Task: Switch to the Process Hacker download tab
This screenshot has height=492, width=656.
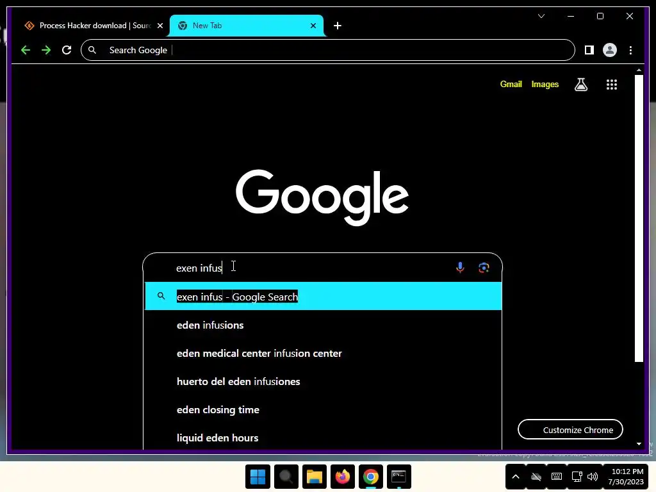Action: click(94, 26)
